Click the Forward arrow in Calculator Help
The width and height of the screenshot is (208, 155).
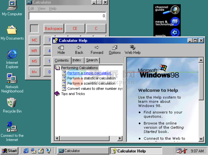[97, 50]
